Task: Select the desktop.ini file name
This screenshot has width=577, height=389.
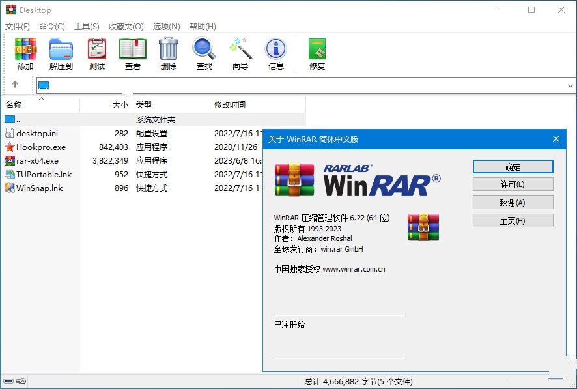Action: coord(37,133)
